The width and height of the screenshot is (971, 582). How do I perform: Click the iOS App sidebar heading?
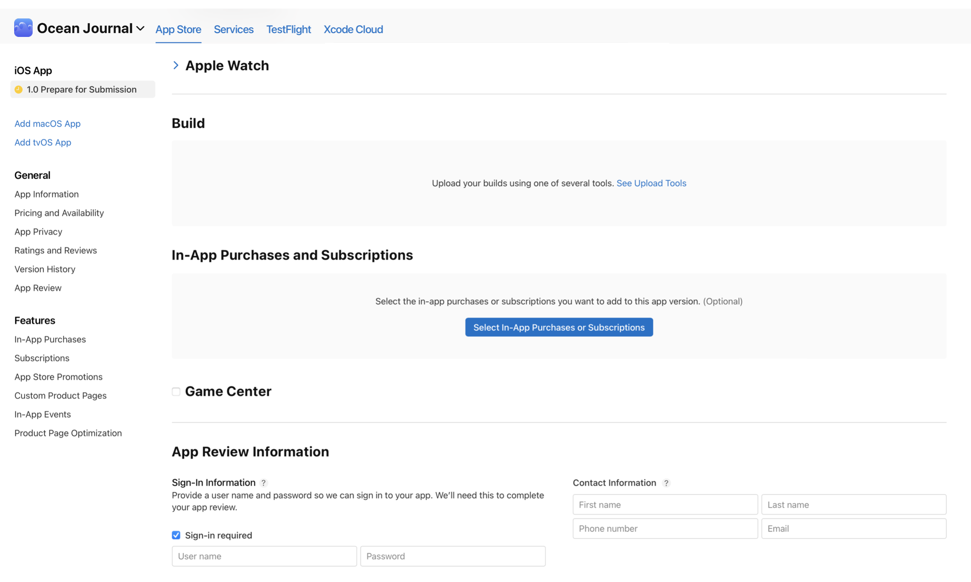[x=33, y=70]
